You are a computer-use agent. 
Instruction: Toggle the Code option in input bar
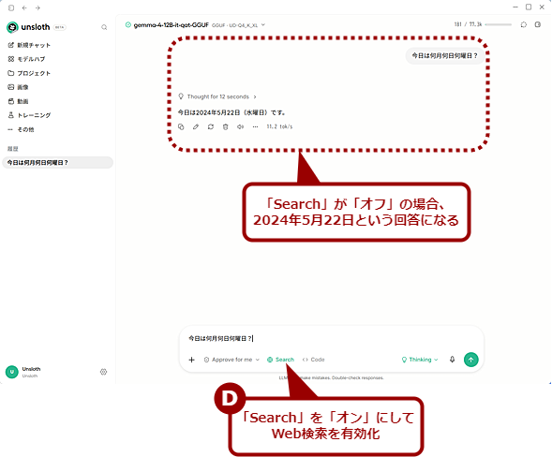pyautogui.click(x=314, y=360)
